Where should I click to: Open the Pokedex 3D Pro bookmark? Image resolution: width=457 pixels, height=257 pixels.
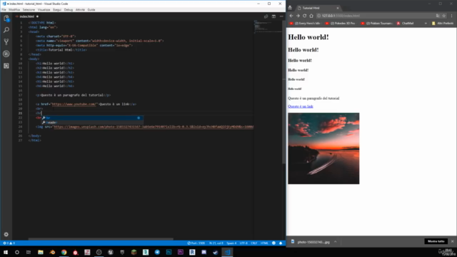pyautogui.click(x=340, y=24)
